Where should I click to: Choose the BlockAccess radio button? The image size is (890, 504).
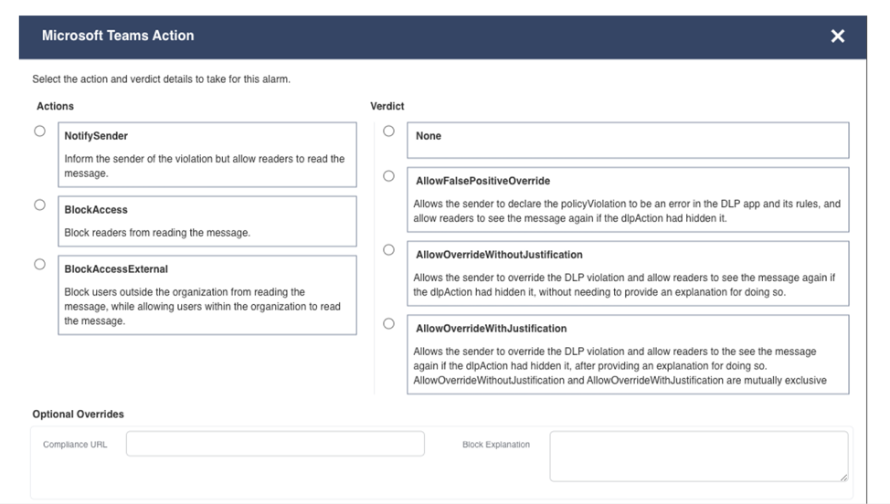tap(40, 205)
